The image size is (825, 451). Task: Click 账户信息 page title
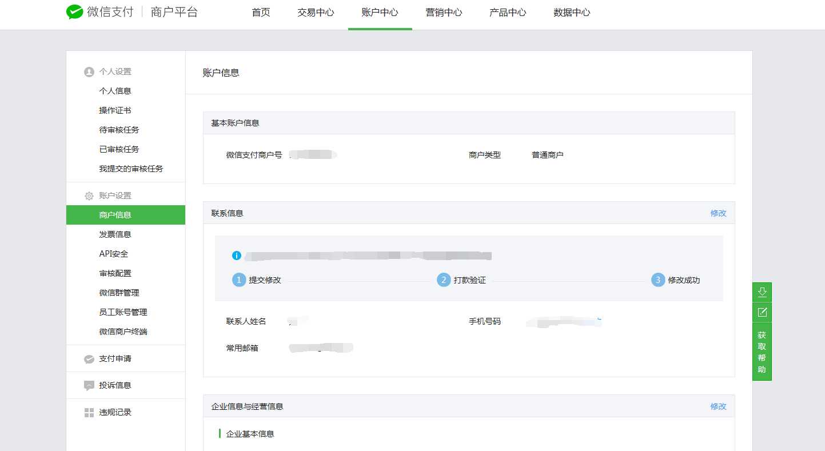click(x=221, y=73)
